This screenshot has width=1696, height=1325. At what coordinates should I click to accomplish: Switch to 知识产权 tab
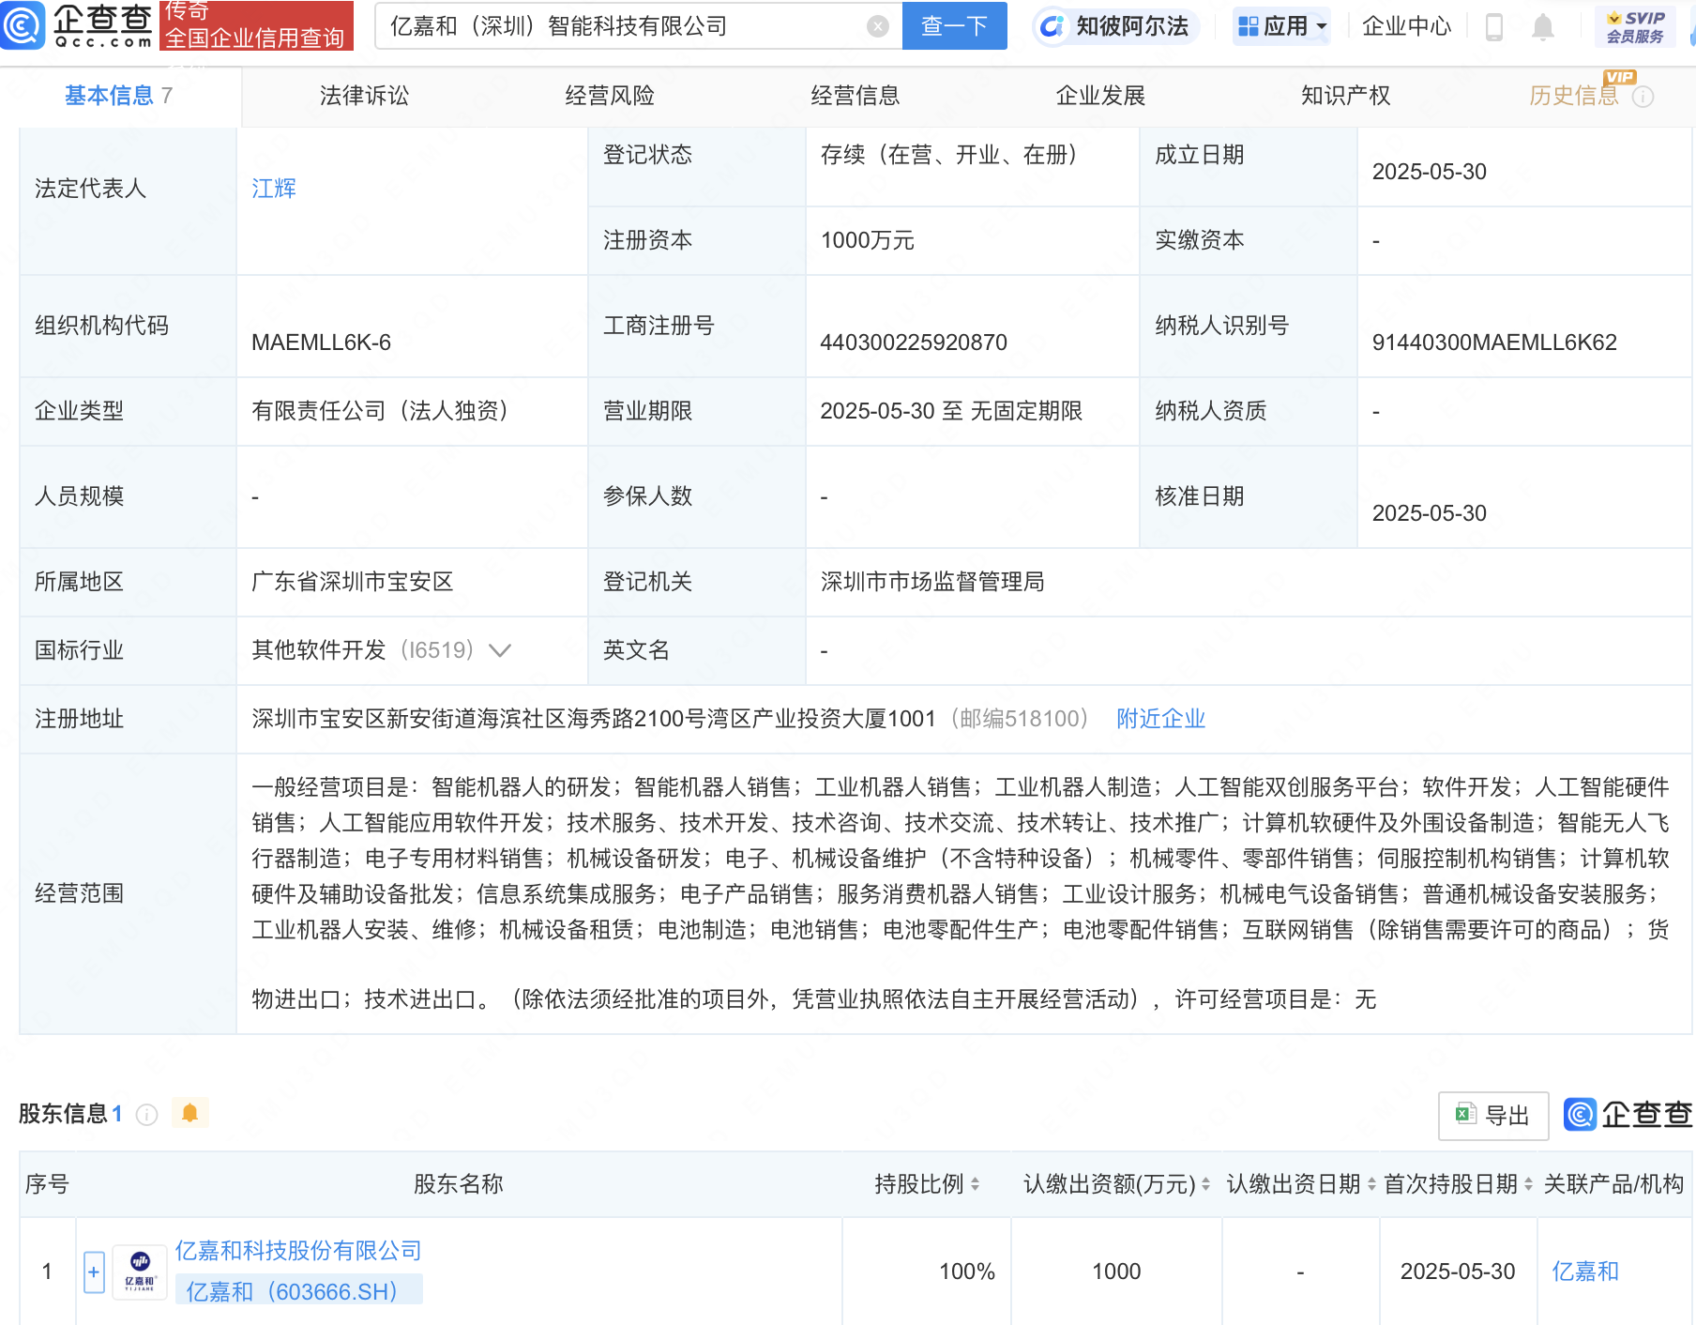[x=1345, y=96]
